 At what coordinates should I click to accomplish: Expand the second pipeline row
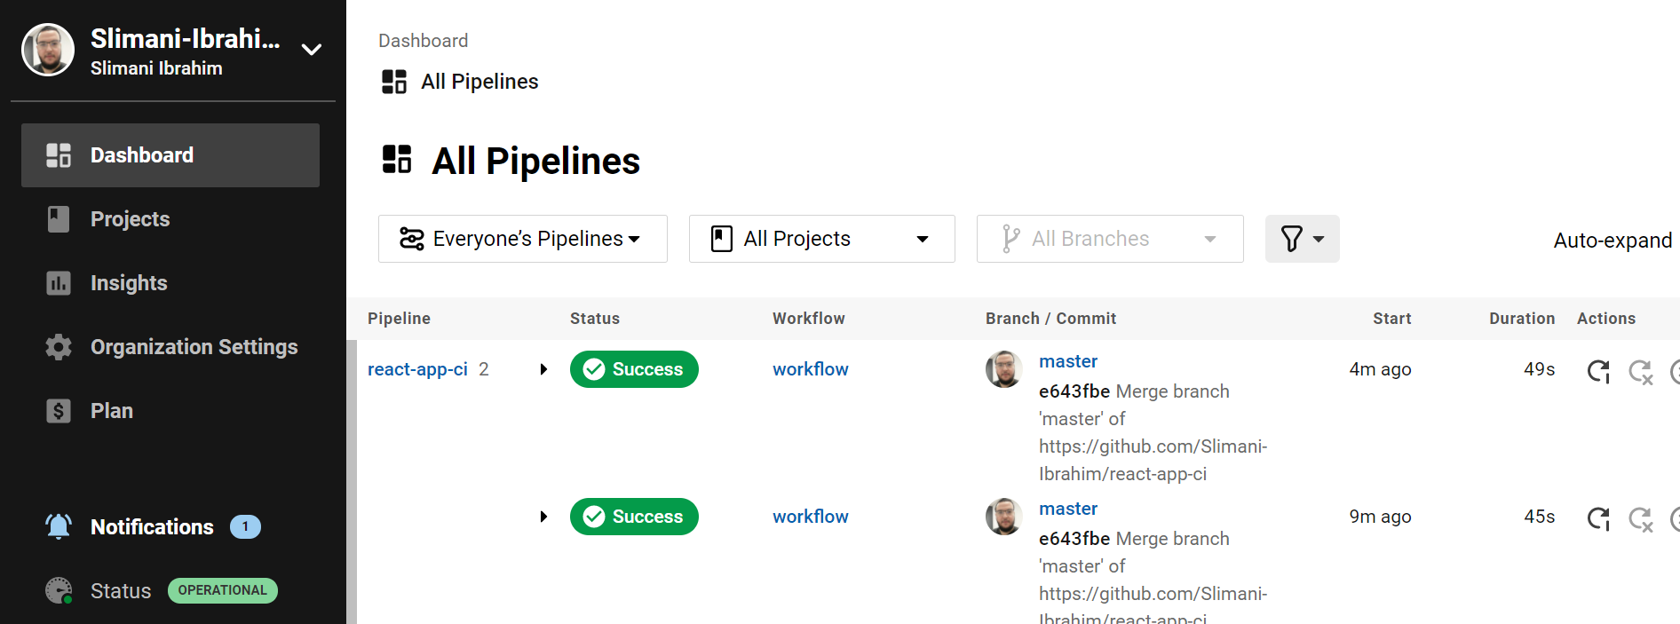pos(543,517)
